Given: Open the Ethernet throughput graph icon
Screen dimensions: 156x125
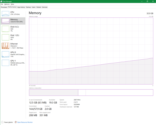Looking at the screenshot, I should click(x=5, y=46).
